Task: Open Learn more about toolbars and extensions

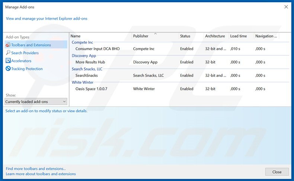Action: pos(41,174)
